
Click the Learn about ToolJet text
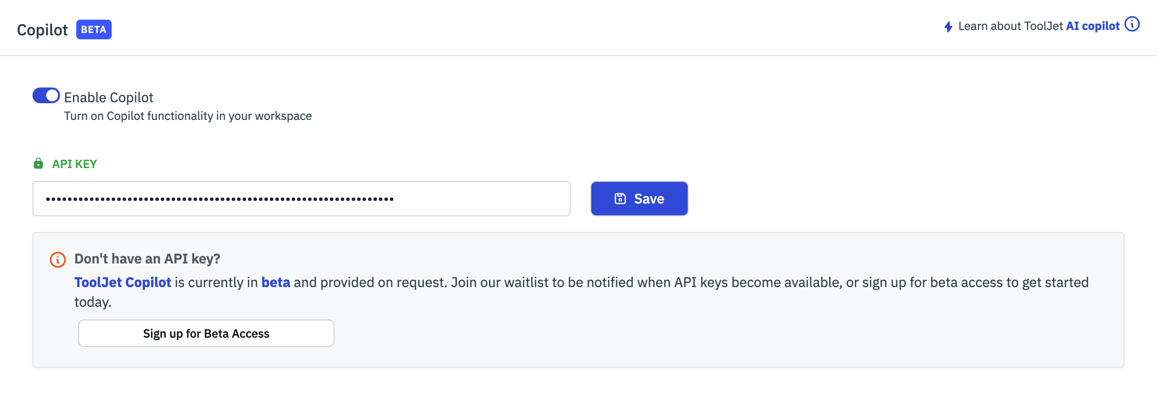(x=1010, y=26)
